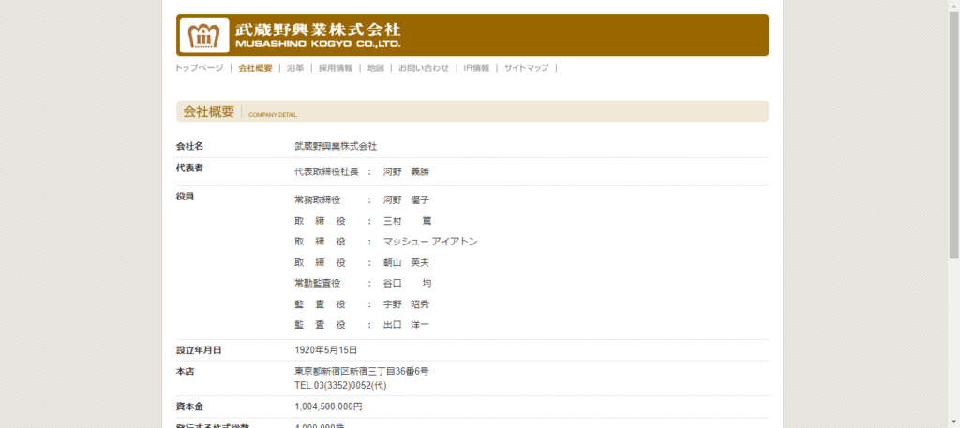Select the 会社概要 navigation item

pyautogui.click(x=255, y=68)
